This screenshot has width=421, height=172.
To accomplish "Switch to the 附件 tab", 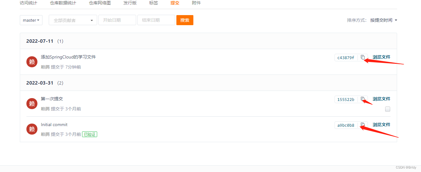I will click(196, 3).
